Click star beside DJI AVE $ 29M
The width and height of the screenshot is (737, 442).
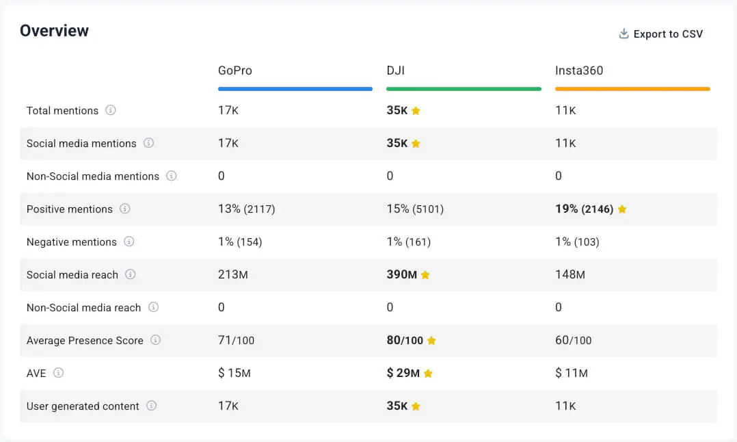428,374
